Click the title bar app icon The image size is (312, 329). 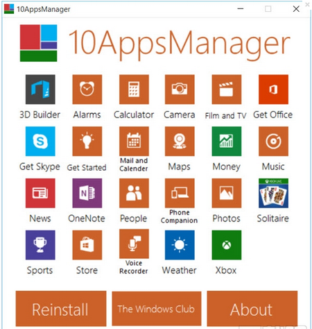[9, 9]
